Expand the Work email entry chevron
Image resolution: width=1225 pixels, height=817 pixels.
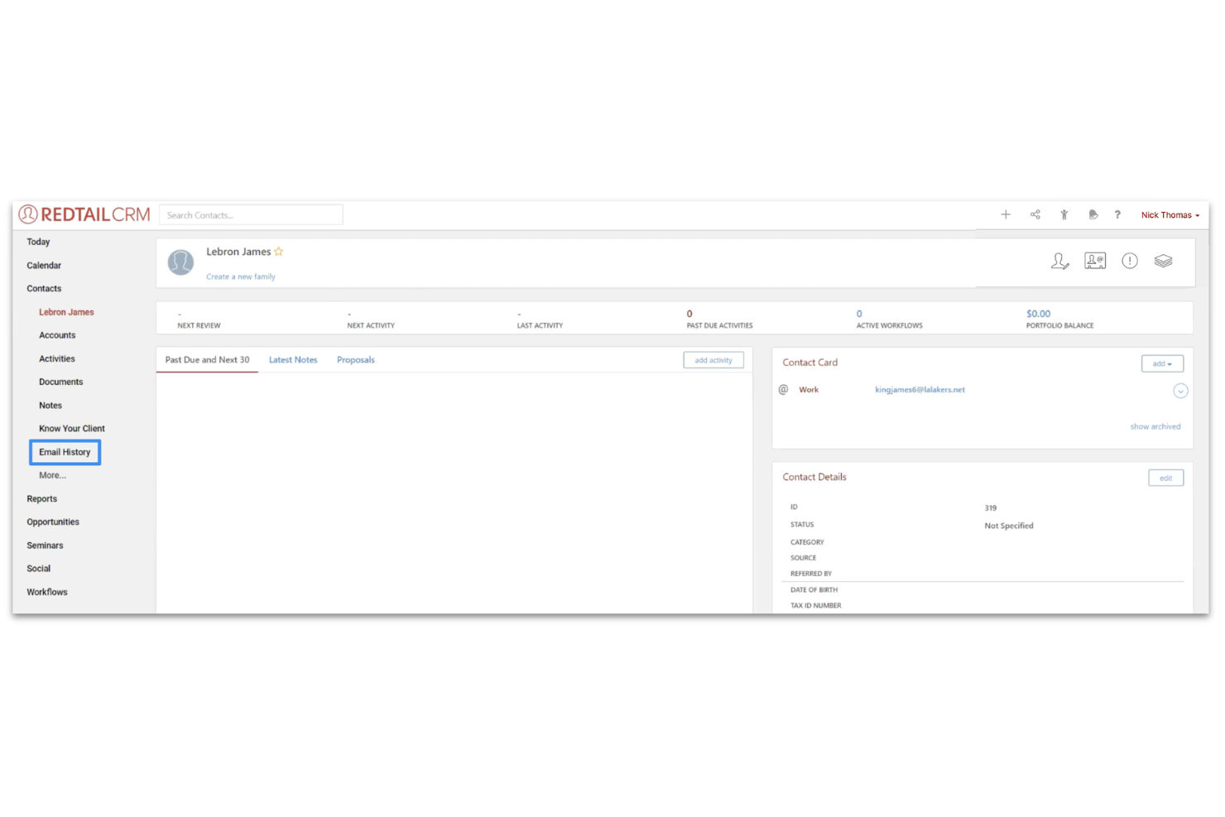(x=1180, y=390)
